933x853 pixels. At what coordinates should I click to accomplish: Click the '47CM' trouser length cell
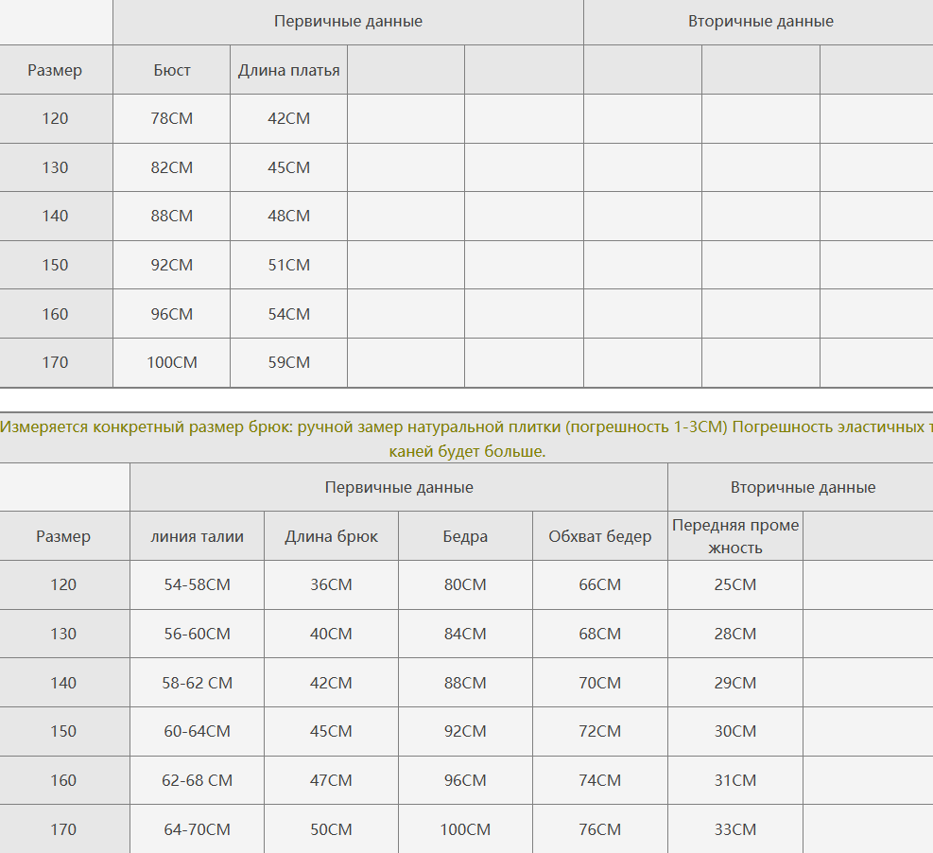coord(331,780)
